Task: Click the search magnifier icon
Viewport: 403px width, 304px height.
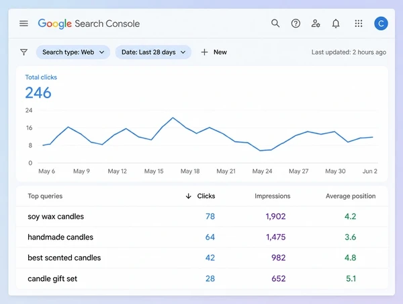Action: click(275, 24)
